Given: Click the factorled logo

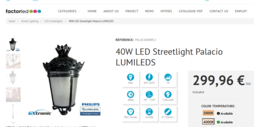Looking at the screenshot, I should point(23,11).
